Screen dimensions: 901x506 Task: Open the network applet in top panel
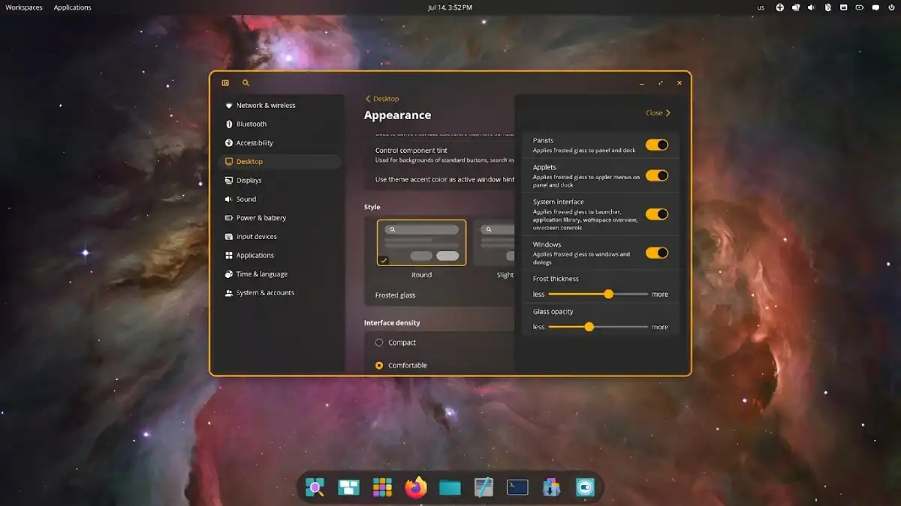click(843, 7)
